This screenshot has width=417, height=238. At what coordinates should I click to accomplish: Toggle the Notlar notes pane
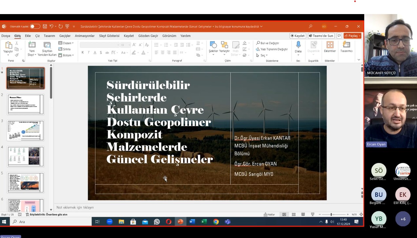269,214
